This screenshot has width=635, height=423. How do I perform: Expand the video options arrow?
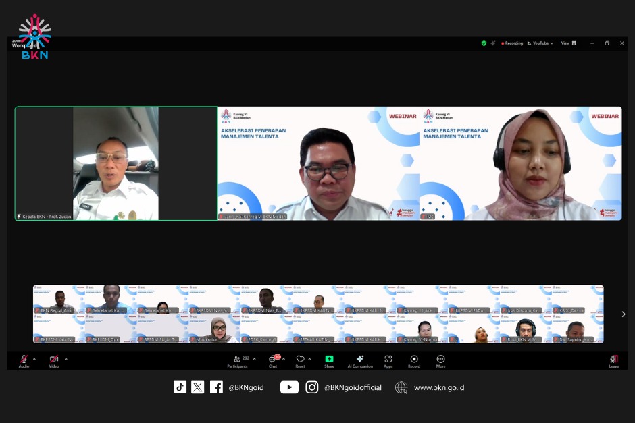click(66, 359)
